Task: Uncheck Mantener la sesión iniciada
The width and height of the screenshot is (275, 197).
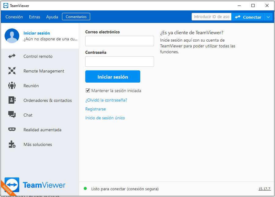Action: coord(88,91)
